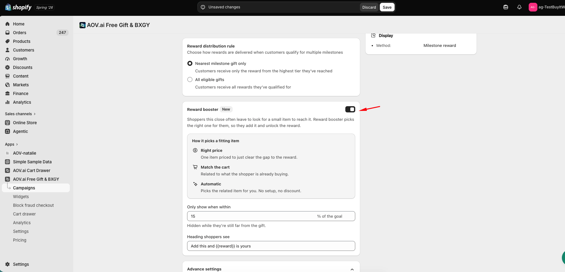Click the Discounts badge icon
This screenshot has height=272, width=565.
[7, 67]
